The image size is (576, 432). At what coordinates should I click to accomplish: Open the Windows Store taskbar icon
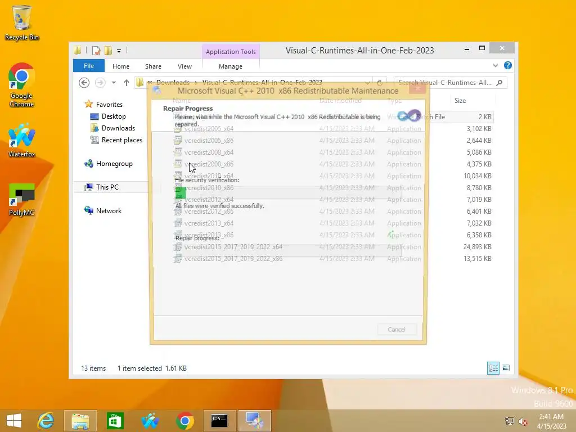click(115, 421)
